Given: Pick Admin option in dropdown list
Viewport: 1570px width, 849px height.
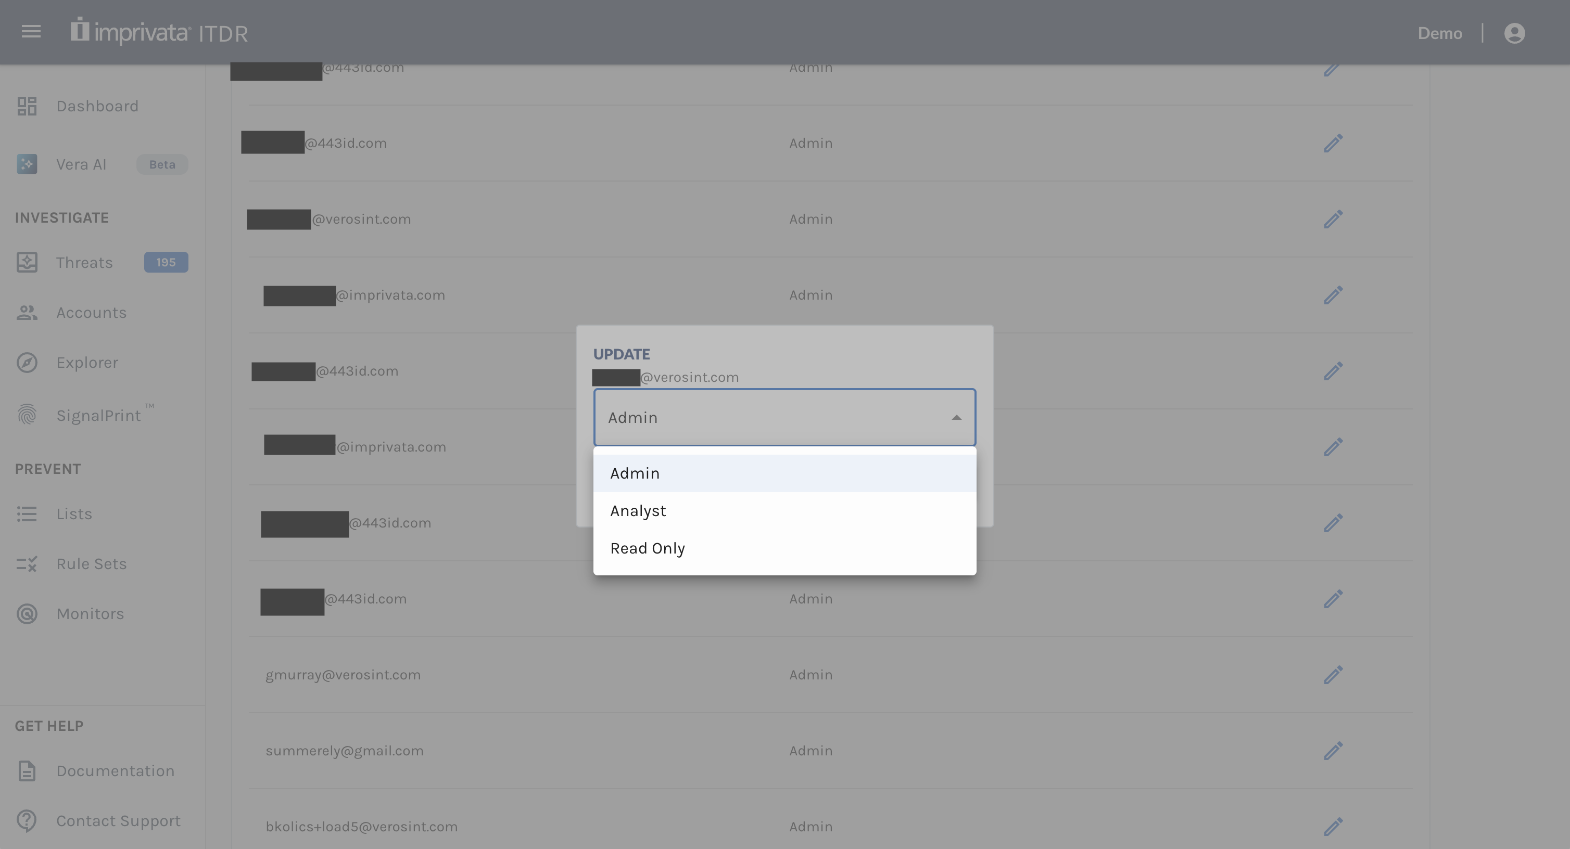Looking at the screenshot, I should click(635, 473).
